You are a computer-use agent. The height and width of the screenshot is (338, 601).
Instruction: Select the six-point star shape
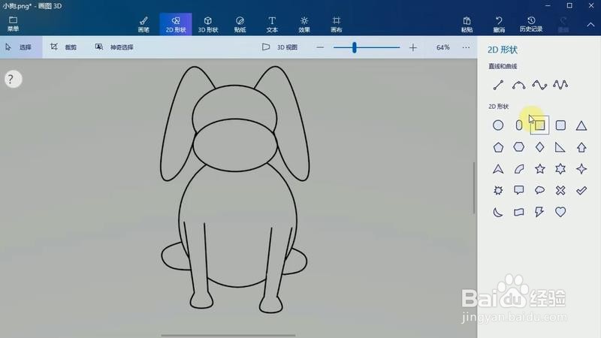tap(560, 168)
